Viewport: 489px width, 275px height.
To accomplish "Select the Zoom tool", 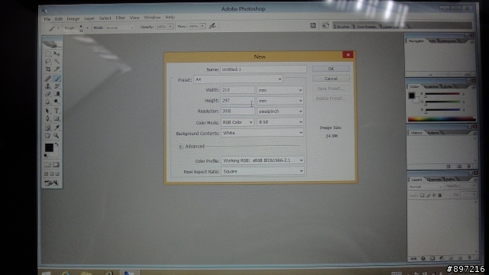I will pos(57,136).
